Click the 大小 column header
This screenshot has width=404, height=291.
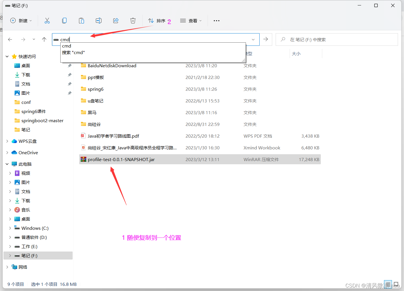pos(296,54)
